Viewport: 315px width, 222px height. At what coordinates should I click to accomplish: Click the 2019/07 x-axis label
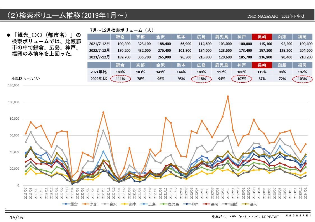coord(26,193)
